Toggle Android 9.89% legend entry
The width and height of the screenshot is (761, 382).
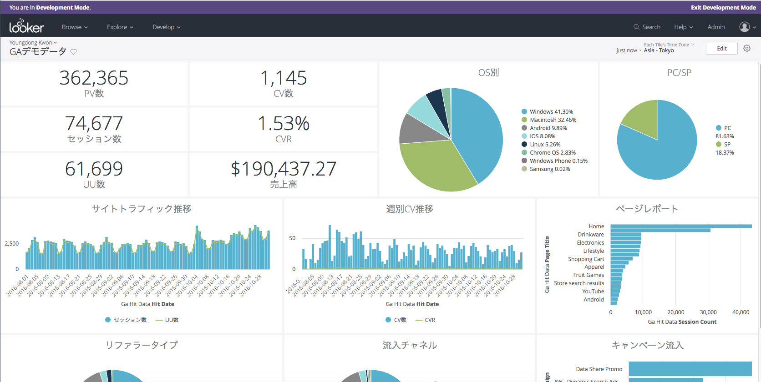(544, 128)
